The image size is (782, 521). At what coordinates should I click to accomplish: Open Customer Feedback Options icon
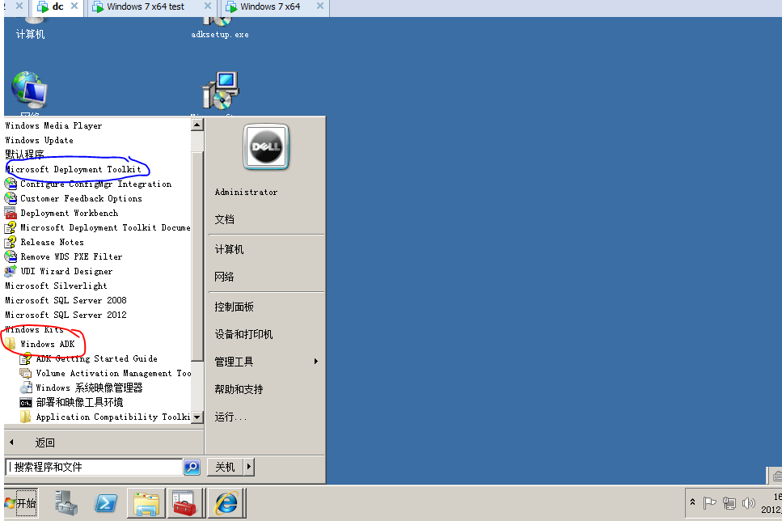tap(11, 199)
